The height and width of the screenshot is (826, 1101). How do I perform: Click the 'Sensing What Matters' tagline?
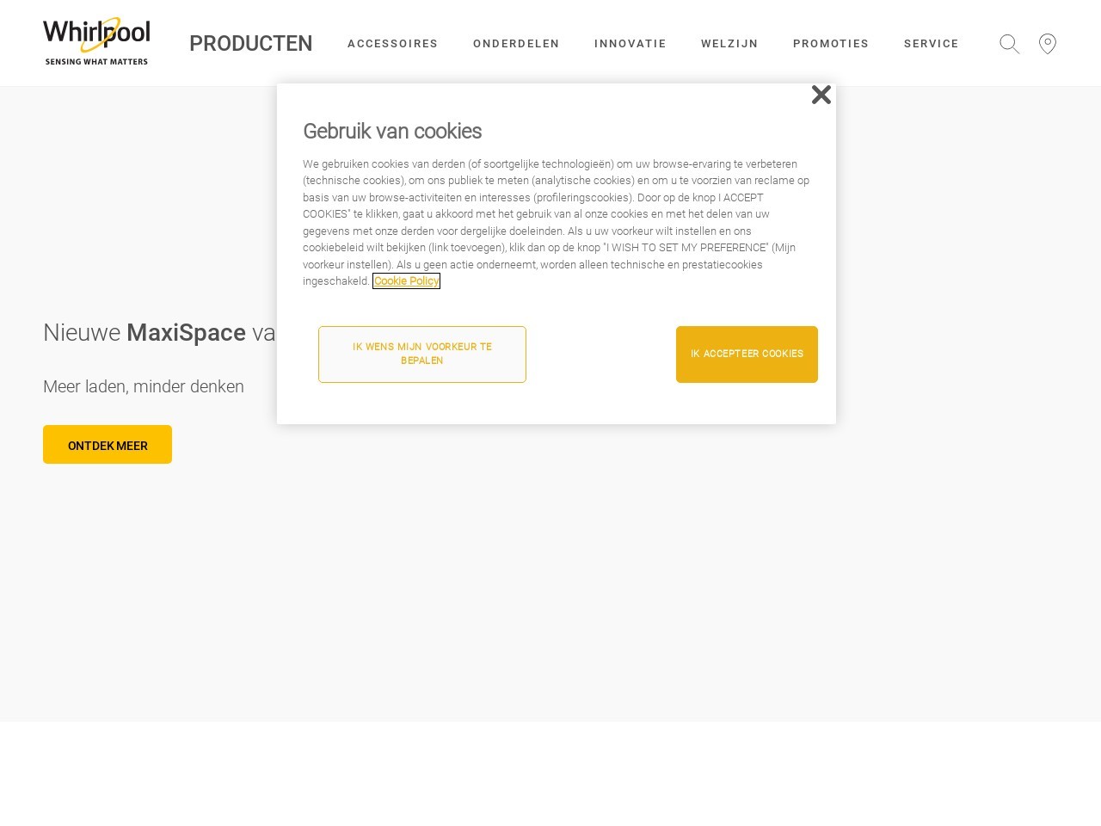tap(96, 62)
